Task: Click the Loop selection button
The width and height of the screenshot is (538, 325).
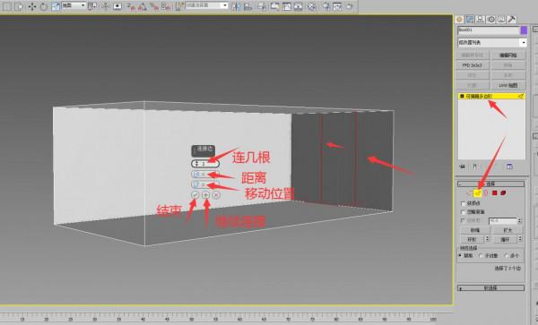Action: coord(506,239)
